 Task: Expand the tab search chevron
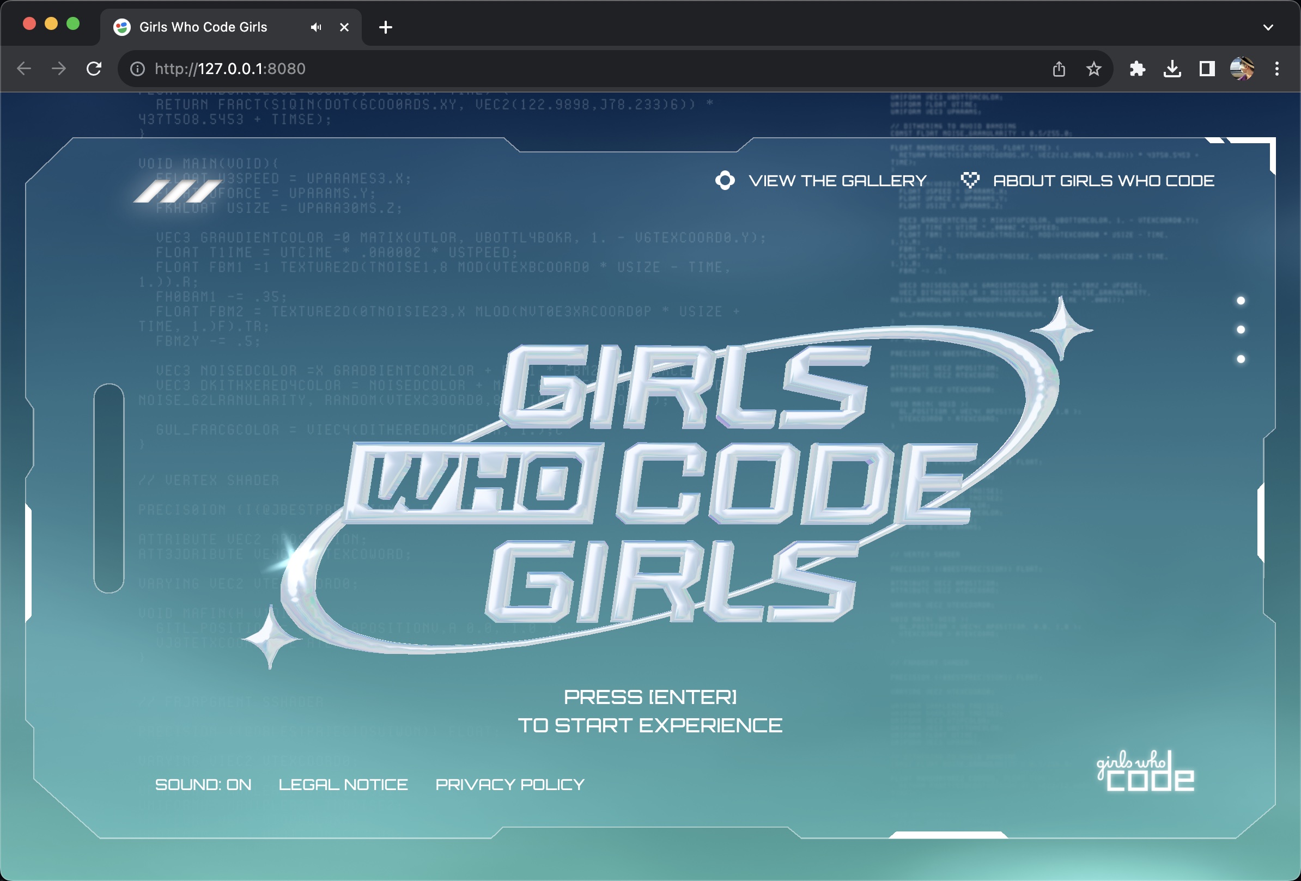tap(1268, 27)
